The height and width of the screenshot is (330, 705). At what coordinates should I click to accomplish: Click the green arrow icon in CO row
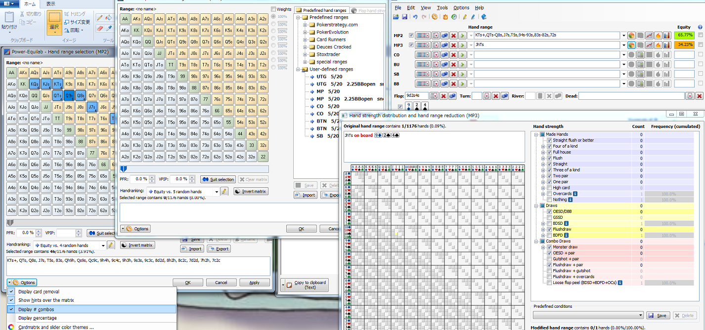click(x=462, y=55)
